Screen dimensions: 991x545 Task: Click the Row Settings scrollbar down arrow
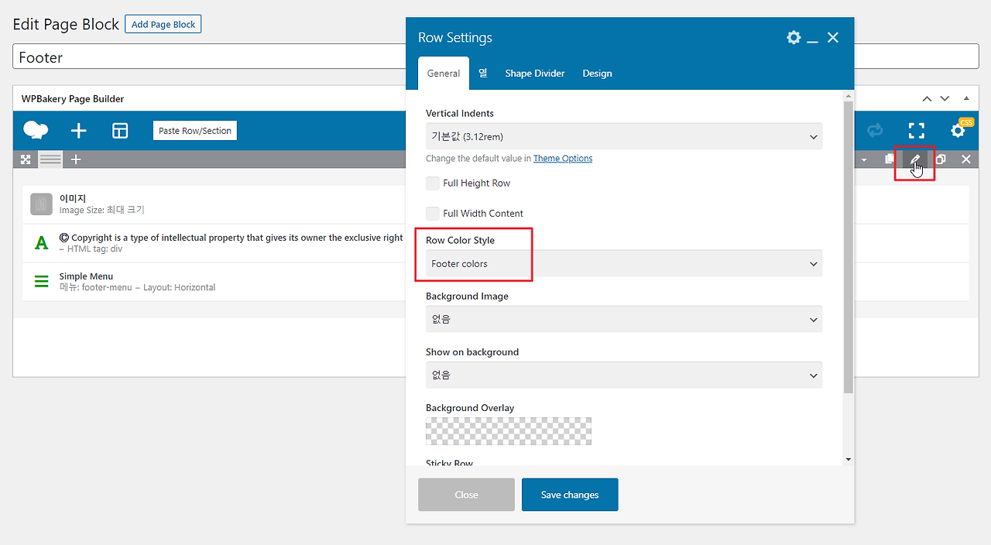tap(849, 460)
